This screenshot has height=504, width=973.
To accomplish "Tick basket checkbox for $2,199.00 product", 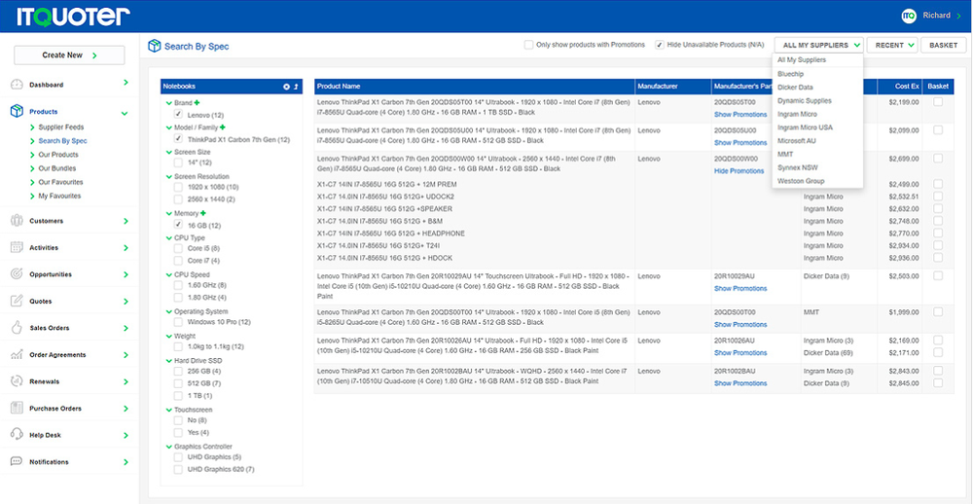I will point(938,102).
